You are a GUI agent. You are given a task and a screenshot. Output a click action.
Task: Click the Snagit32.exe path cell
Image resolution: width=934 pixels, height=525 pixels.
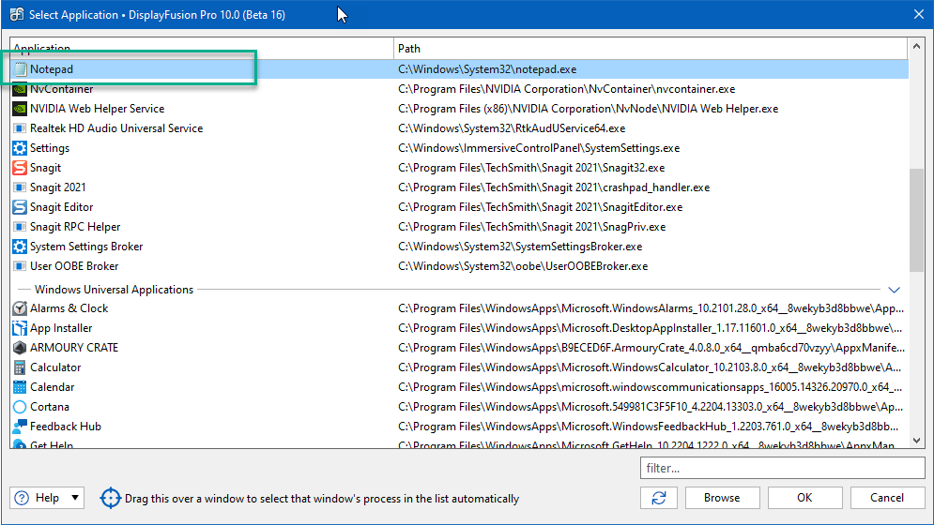tap(531, 167)
